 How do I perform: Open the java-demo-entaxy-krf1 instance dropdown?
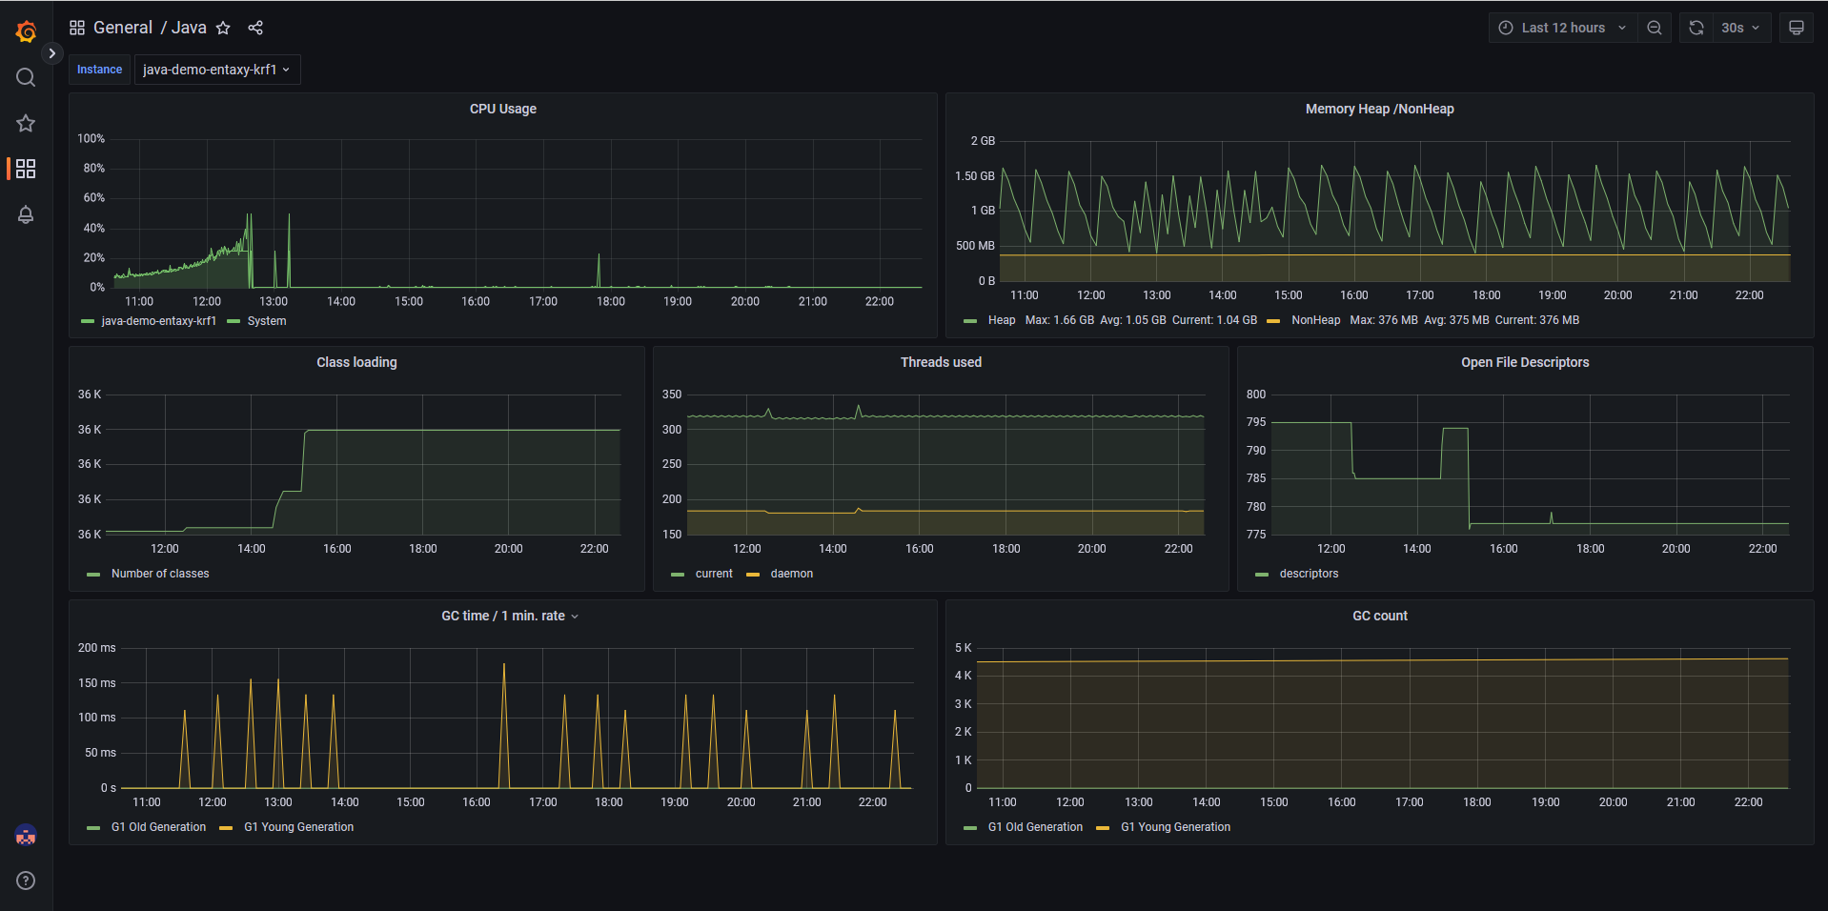pyautogui.click(x=216, y=70)
